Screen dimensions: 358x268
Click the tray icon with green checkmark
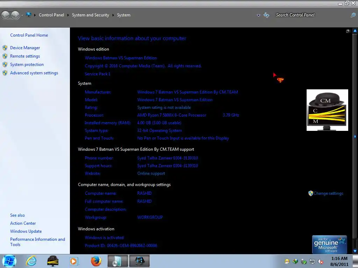tap(304, 261)
